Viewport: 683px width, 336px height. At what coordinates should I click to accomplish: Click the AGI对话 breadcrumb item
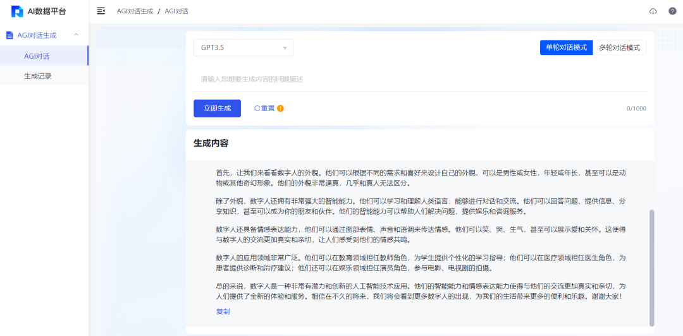176,11
